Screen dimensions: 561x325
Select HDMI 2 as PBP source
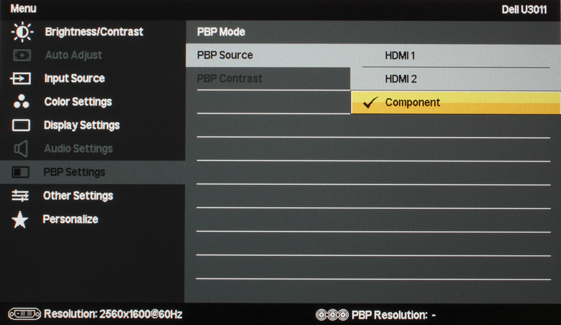(x=456, y=79)
